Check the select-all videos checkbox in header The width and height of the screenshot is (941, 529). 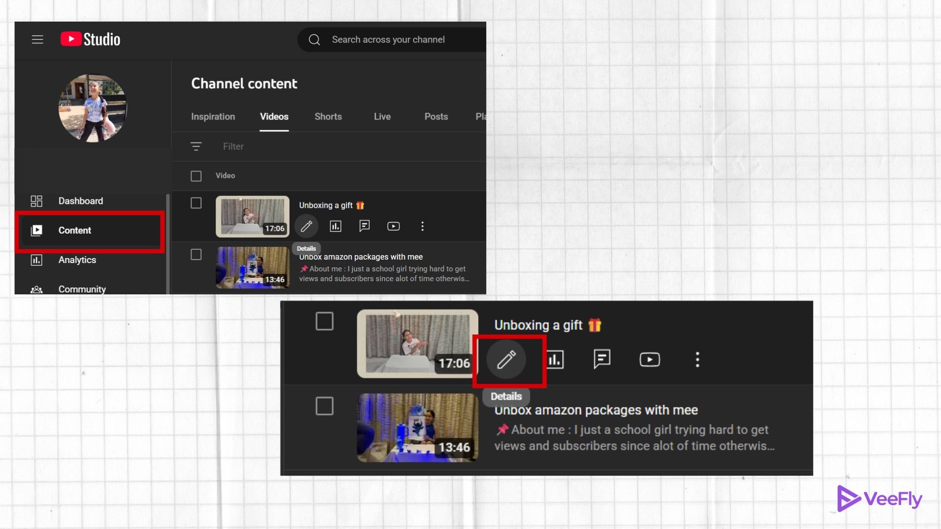click(196, 176)
